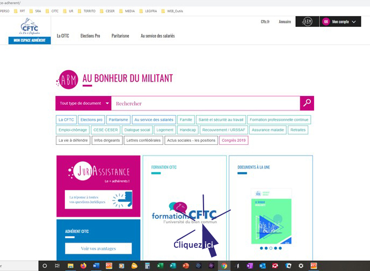This screenshot has width=370, height=271.
Task: Open the LEGIFRA bookmarks folder
Action: coord(148,11)
